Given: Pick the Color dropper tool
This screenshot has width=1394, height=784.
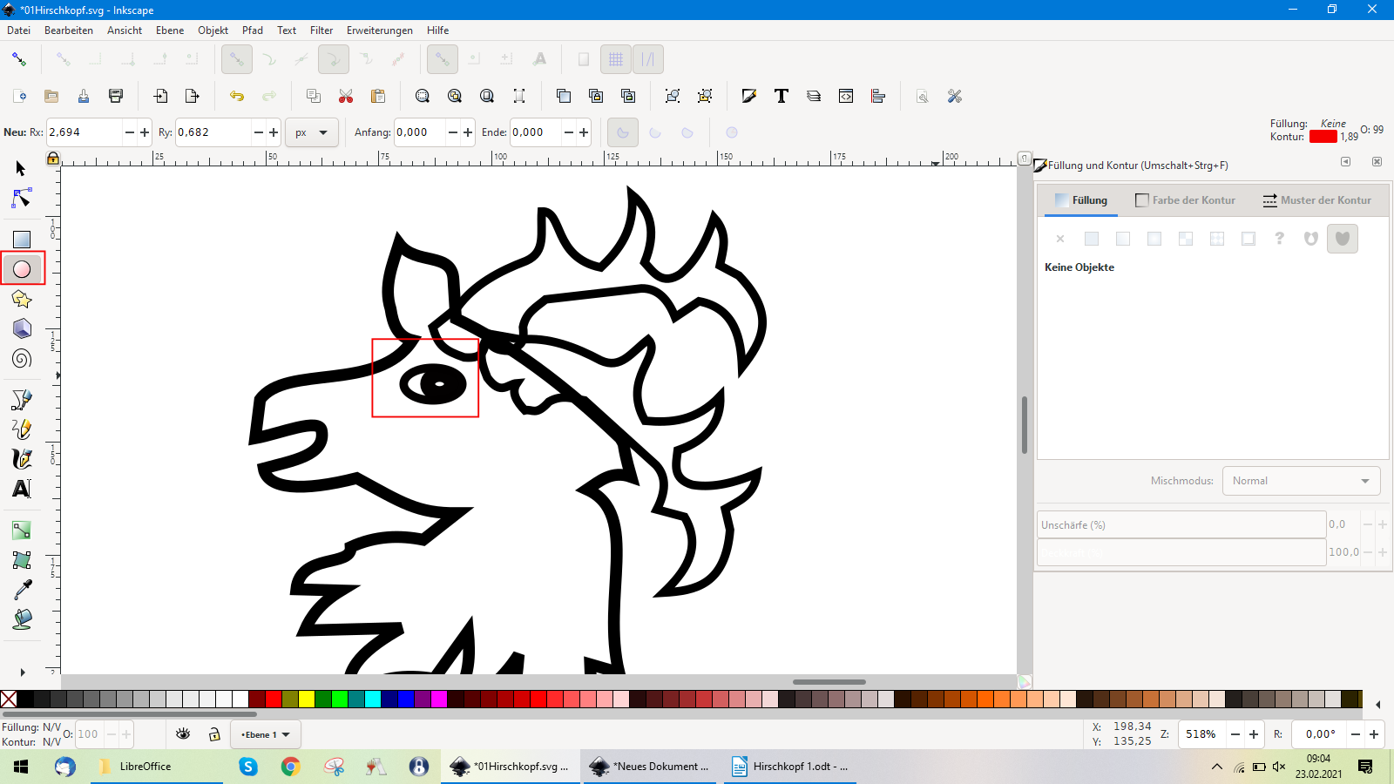Looking at the screenshot, I should [x=22, y=590].
